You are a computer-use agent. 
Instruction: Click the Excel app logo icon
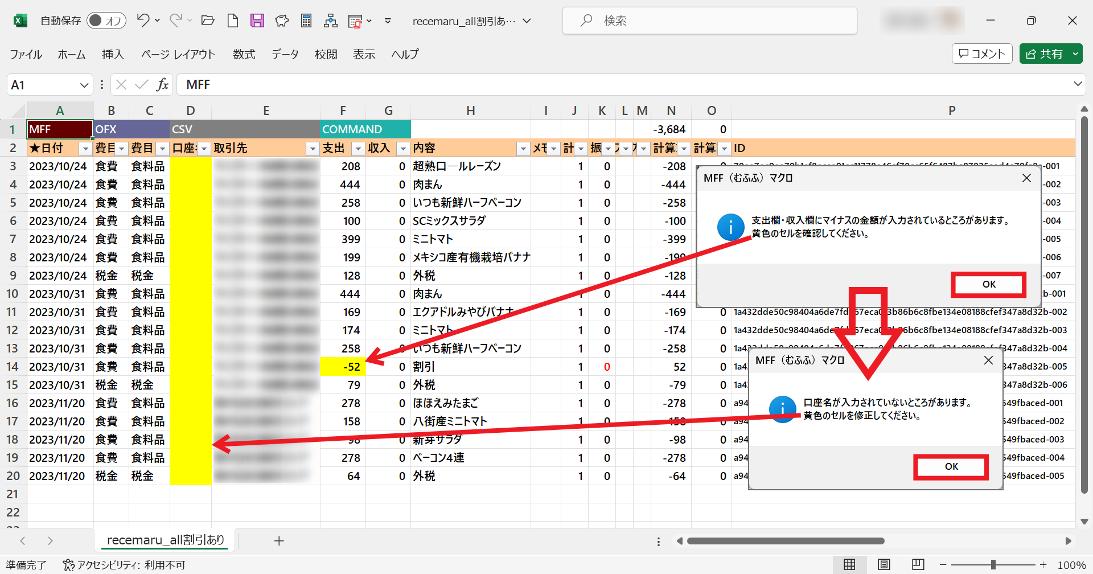click(x=20, y=21)
